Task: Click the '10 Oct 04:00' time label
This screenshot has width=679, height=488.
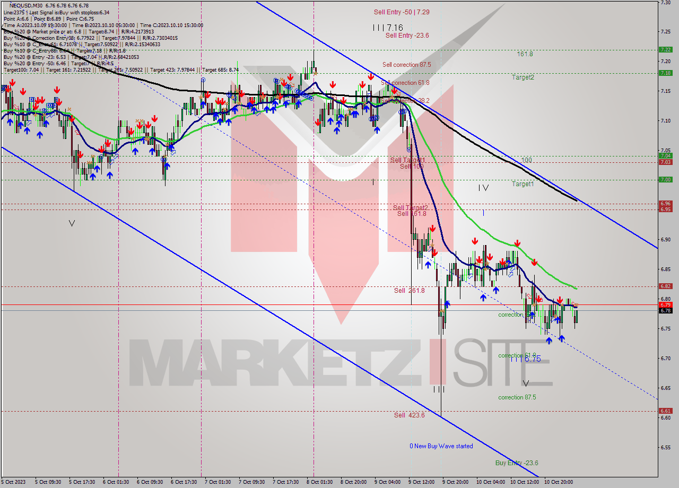Action: point(490,482)
